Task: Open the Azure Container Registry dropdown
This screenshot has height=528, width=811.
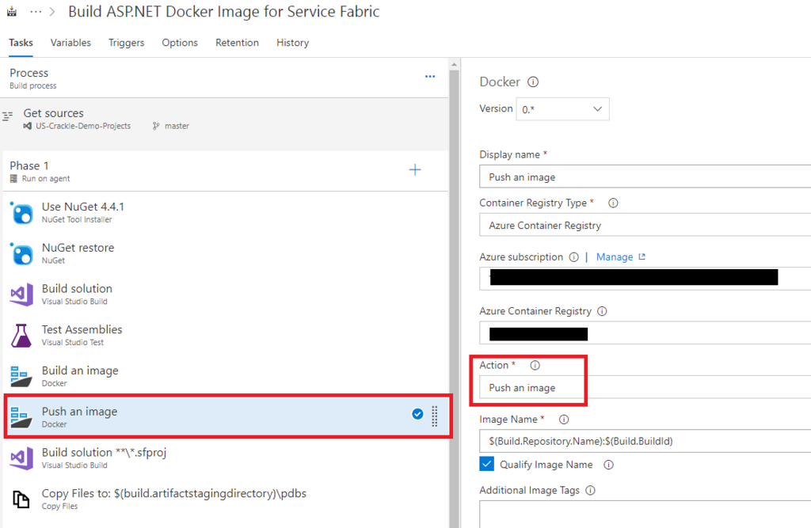Action: (645, 333)
